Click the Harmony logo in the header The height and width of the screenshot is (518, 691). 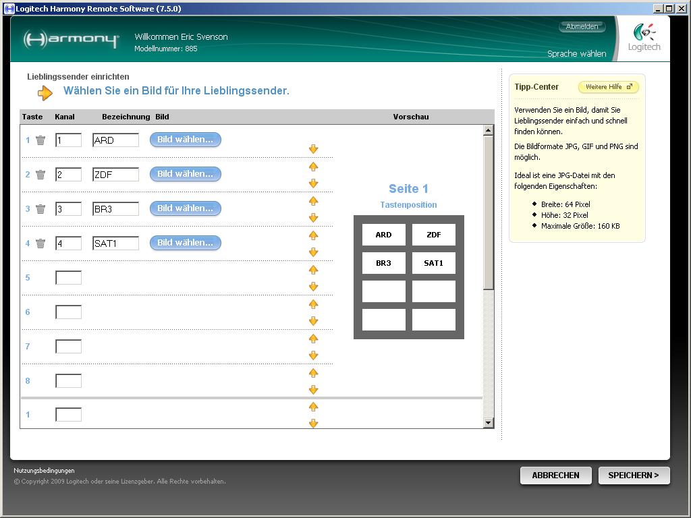(x=72, y=38)
